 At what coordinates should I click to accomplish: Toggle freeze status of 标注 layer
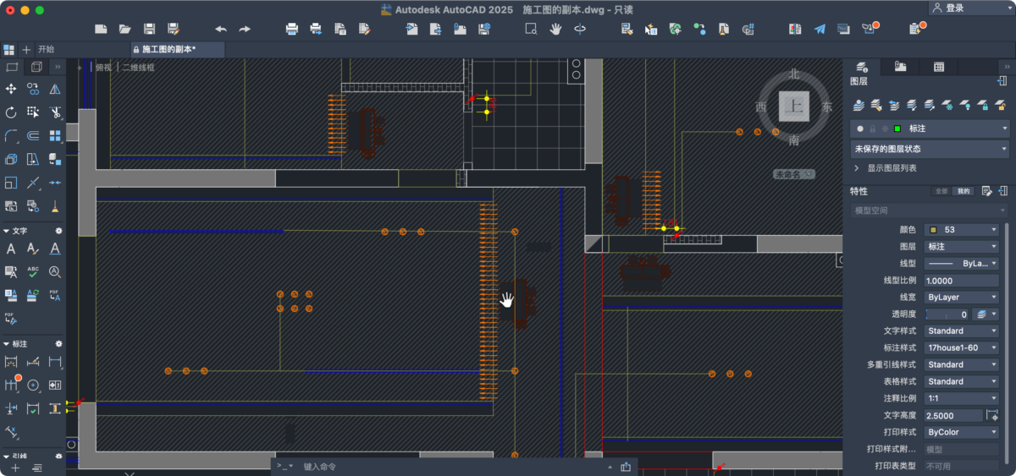pyautogui.click(x=885, y=129)
